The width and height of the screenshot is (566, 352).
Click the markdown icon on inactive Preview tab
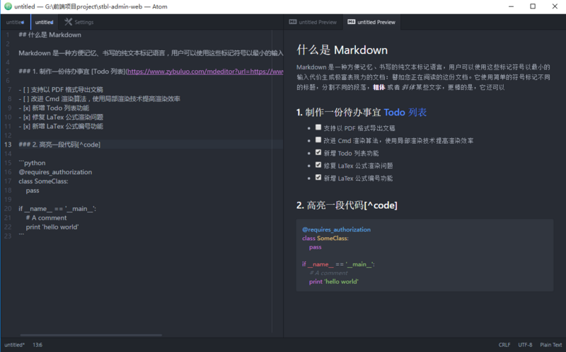coord(293,22)
